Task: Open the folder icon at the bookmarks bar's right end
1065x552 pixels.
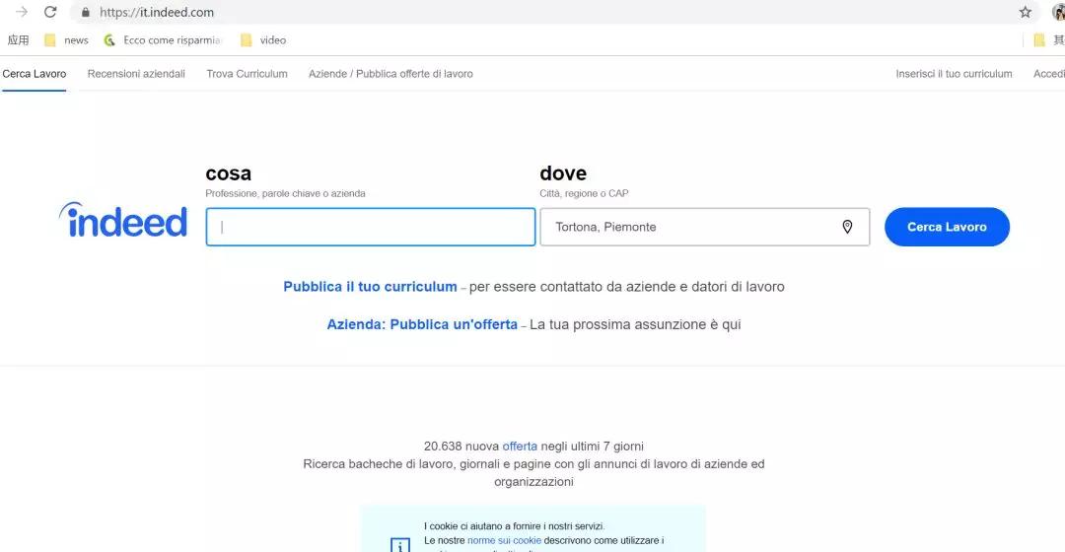Action: (1039, 40)
